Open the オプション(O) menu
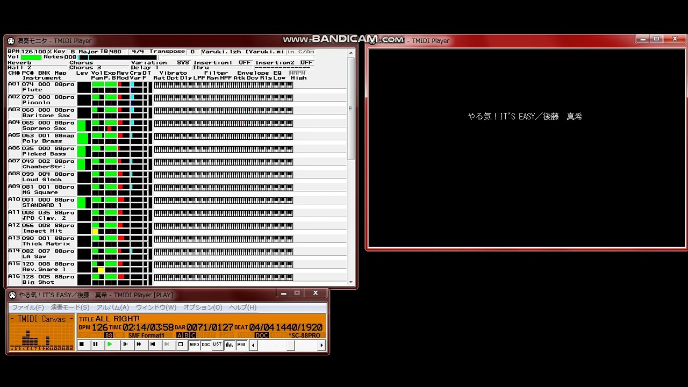The height and width of the screenshot is (387, 688). (203, 307)
